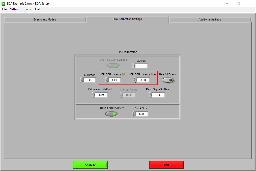Click the Interval Period value field
This screenshot has height=171, width=256.
129,95
